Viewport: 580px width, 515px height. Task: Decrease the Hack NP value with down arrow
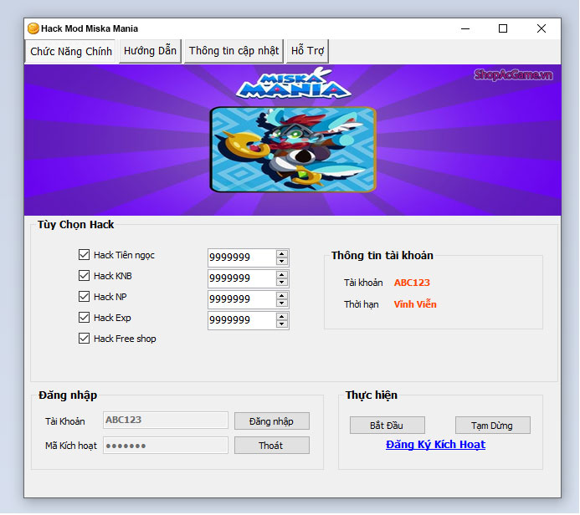[282, 303]
